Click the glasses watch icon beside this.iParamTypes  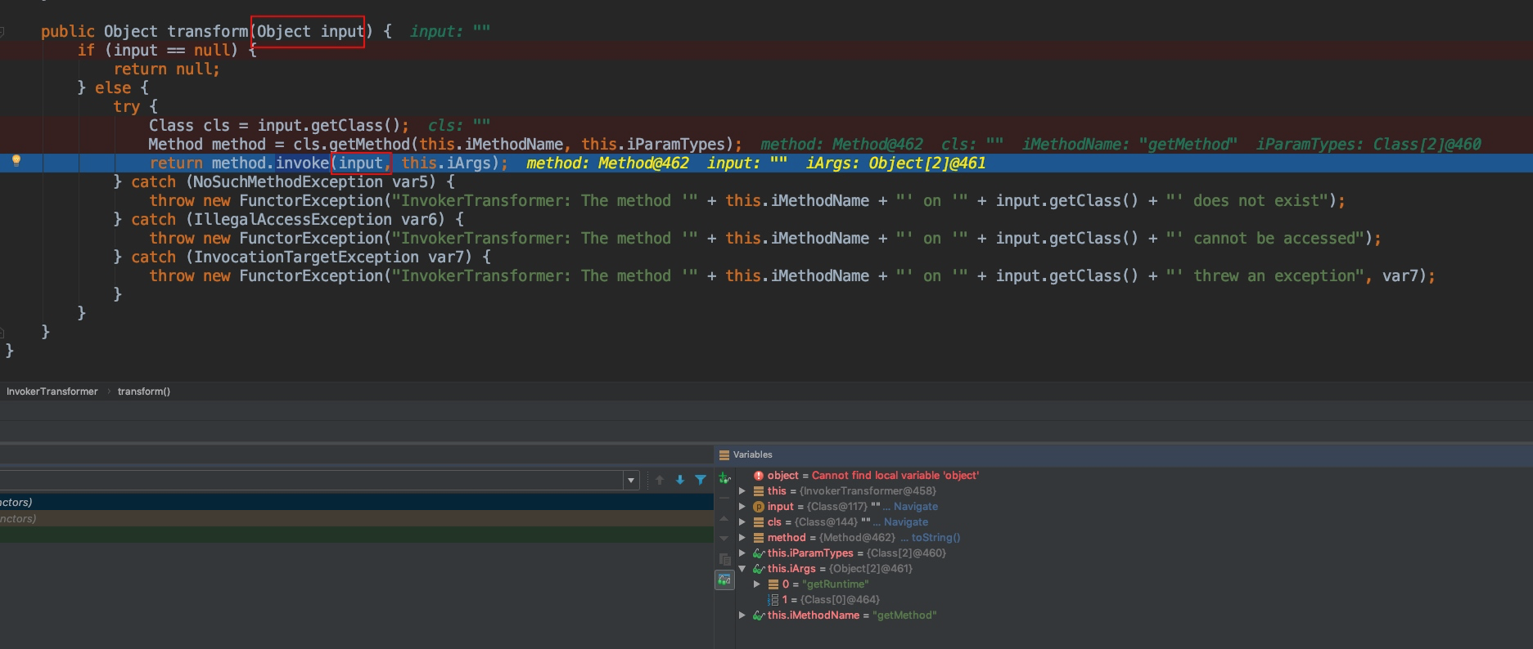(x=759, y=553)
